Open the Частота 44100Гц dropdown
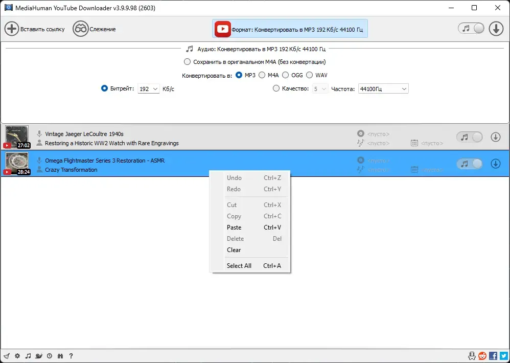This screenshot has height=363, width=510. coord(383,89)
